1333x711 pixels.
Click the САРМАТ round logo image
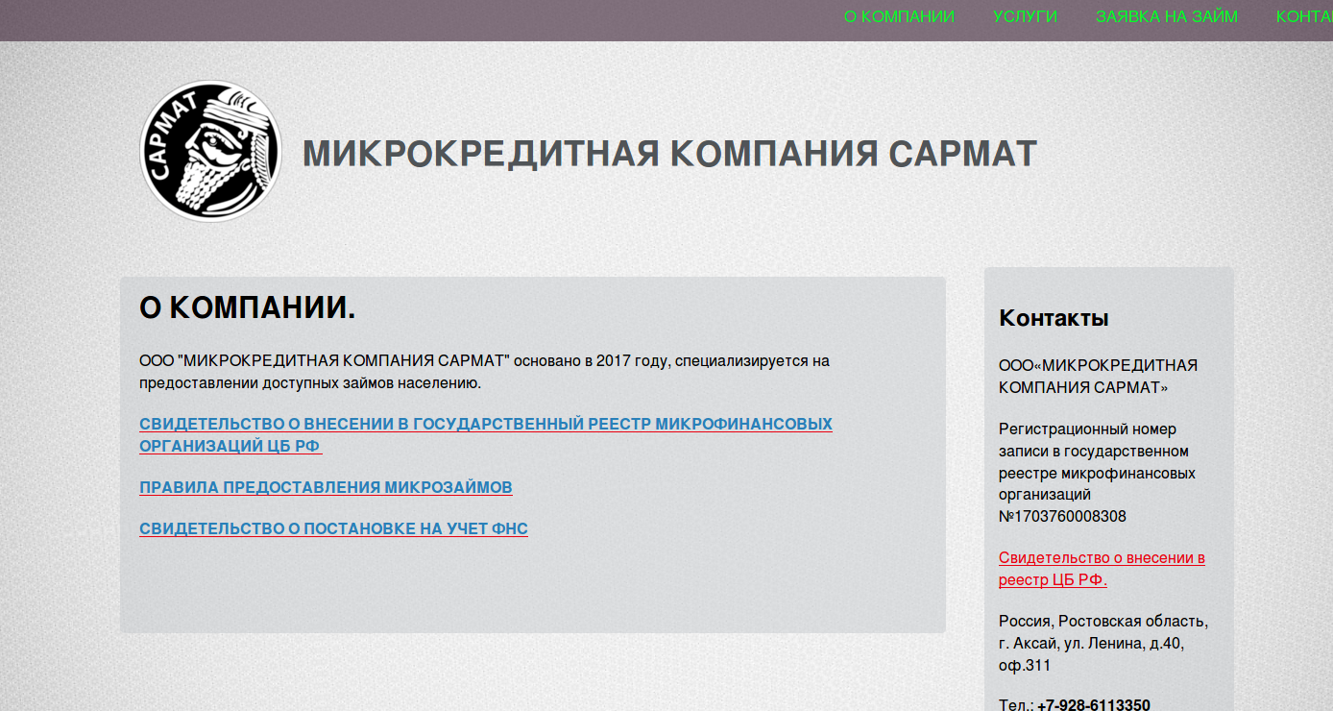pos(211,151)
